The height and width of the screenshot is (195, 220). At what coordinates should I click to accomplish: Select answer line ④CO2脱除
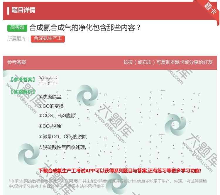pos(50,126)
